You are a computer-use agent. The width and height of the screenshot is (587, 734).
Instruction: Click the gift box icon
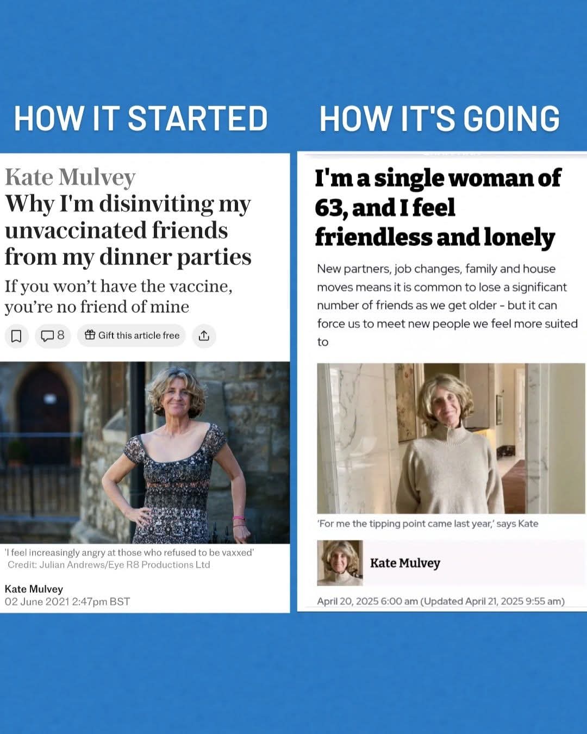point(90,335)
